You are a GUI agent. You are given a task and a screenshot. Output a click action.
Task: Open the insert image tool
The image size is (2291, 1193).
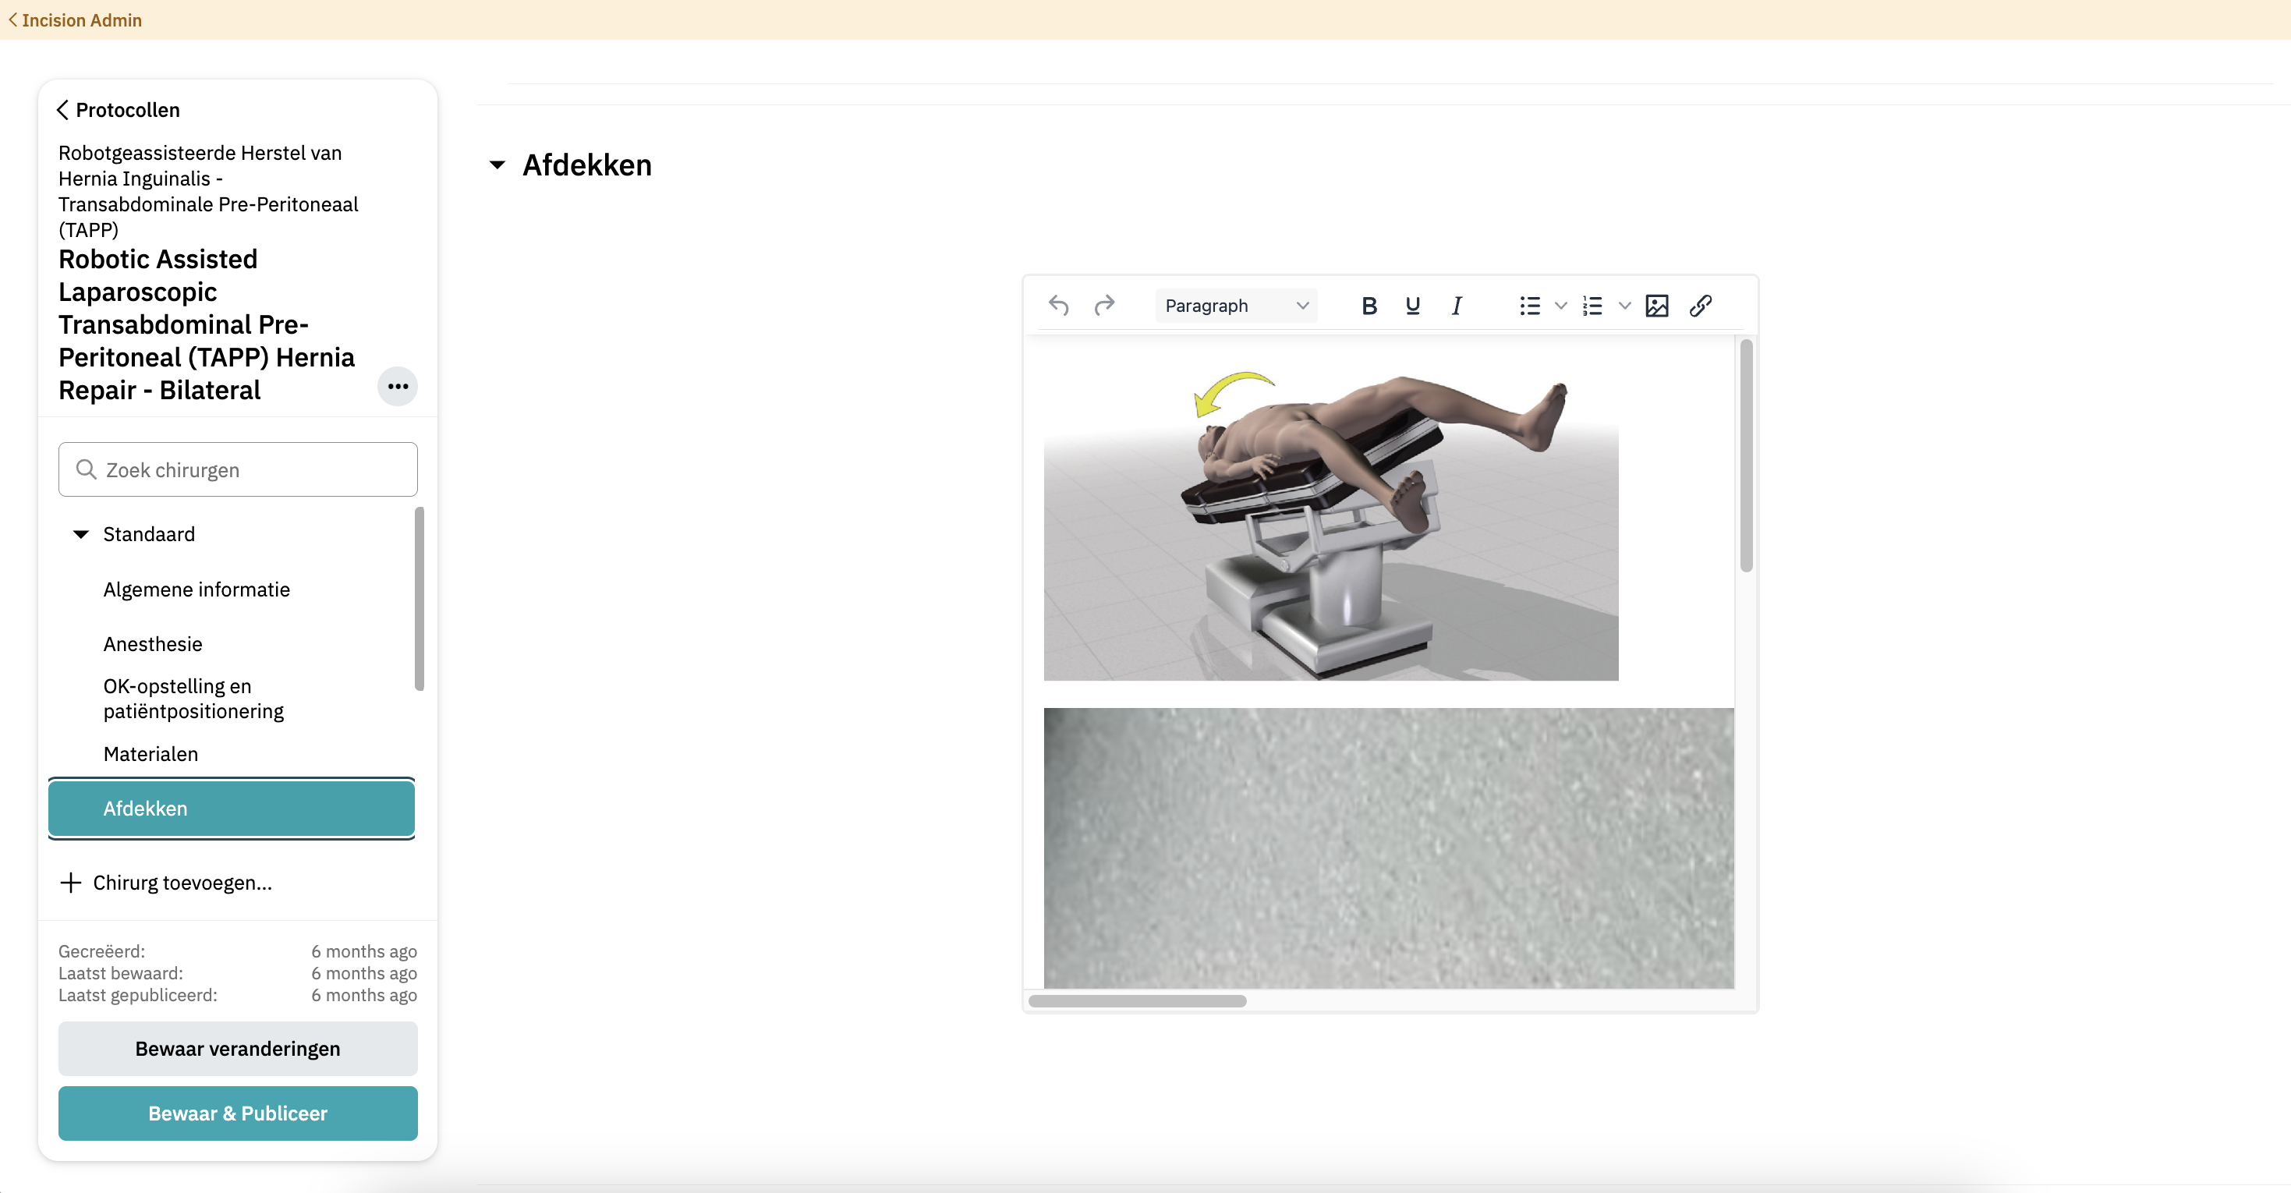(1656, 305)
